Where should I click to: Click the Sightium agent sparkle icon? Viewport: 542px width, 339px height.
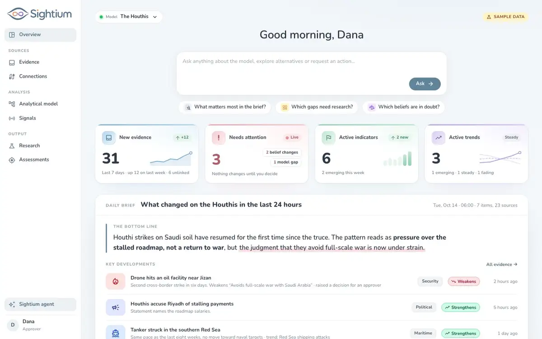[x=12, y=304]
